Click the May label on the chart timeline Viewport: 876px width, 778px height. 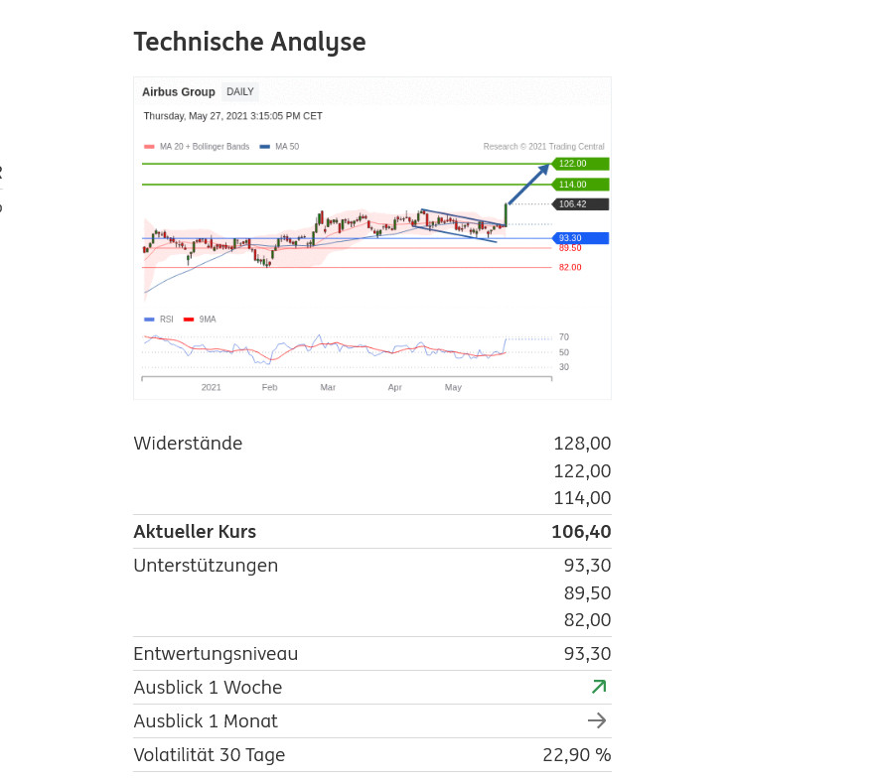tap(453, 387)
